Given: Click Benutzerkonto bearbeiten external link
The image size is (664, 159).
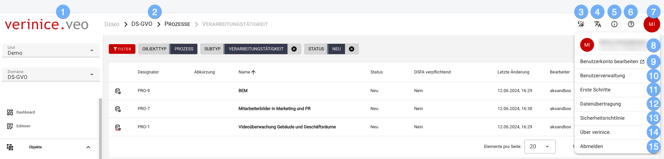Looking at the screenshot, I should click(612, 61).
